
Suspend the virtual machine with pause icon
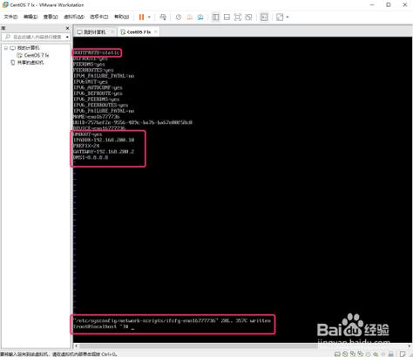click(141, 17)
